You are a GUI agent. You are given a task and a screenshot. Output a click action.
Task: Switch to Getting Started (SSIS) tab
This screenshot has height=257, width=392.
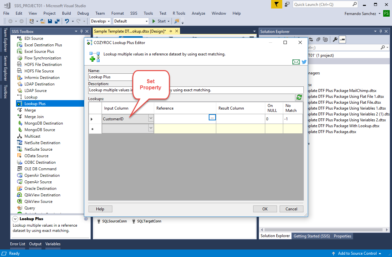pos(312,236)
